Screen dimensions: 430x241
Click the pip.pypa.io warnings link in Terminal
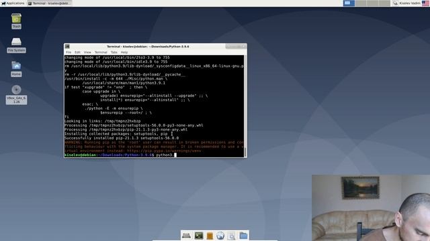[164, 151]
